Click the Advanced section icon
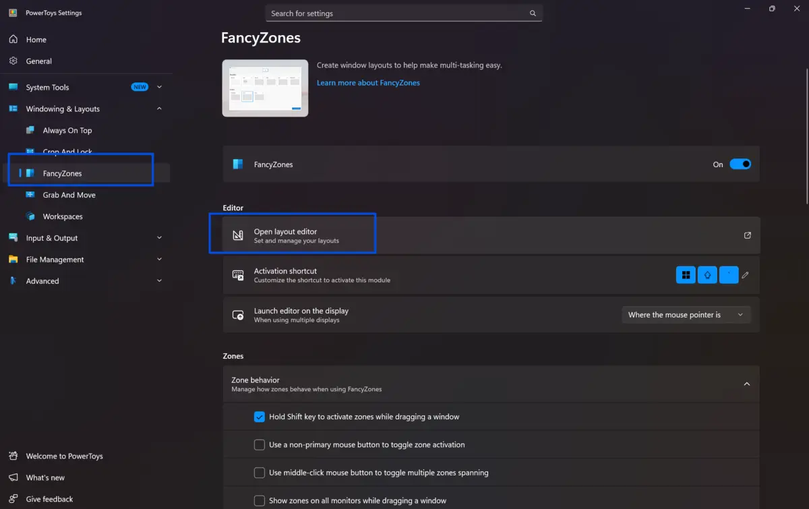809x509 pixels. (x=13, y=281)
